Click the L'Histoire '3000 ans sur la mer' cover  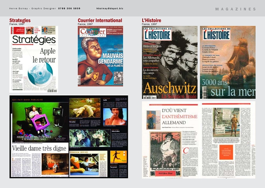coord(228,62)
